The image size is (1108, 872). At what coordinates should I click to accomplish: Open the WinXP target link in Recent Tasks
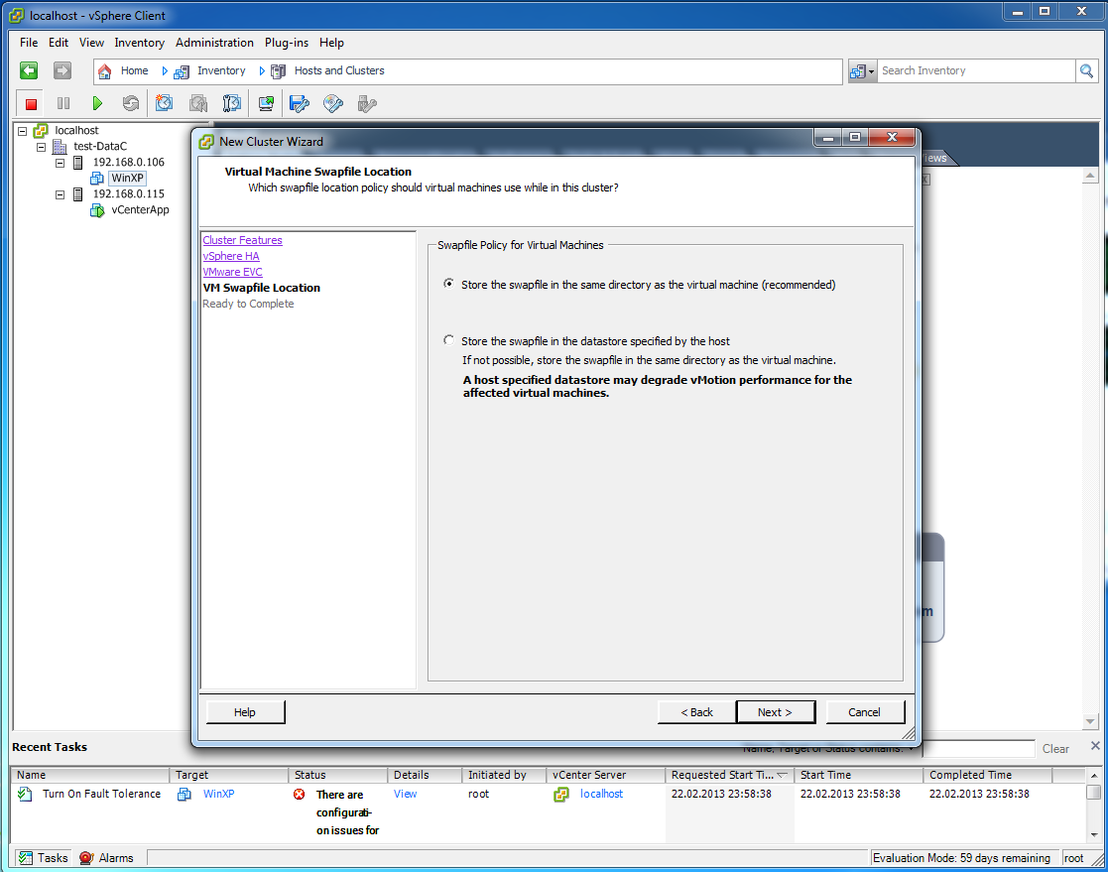click(x=218, y=794)
